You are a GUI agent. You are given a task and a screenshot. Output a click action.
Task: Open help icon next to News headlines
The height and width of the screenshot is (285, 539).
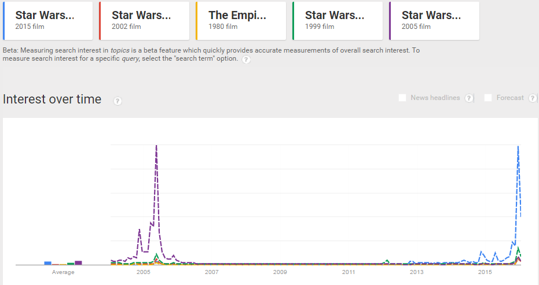point(469,98)
